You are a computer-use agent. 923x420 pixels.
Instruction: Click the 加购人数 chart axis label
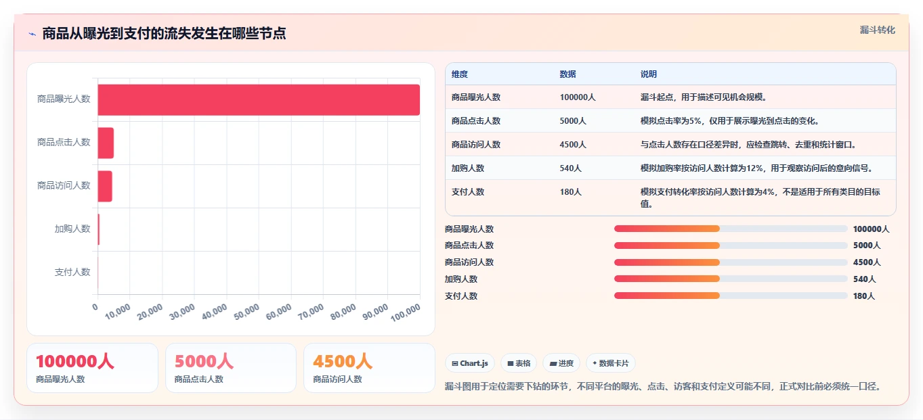pyautogui.click(x=72, y=229)
